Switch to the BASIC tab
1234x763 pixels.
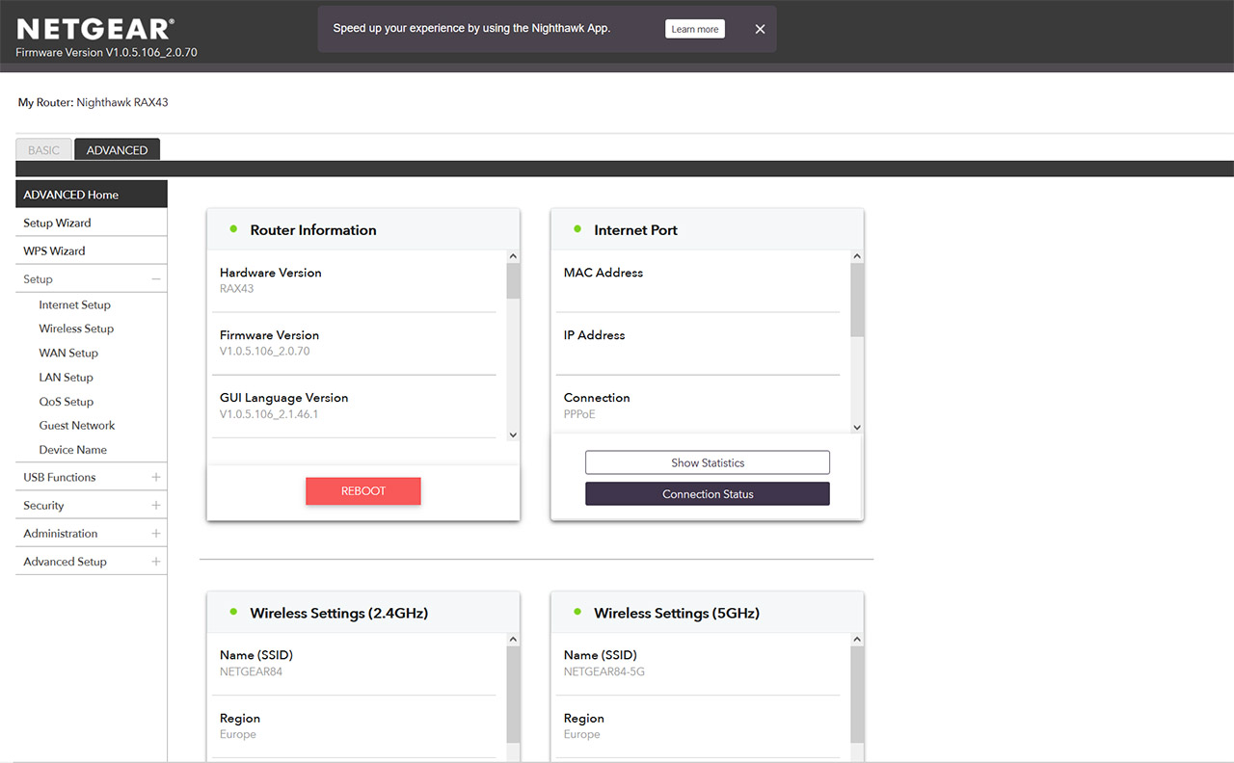(x=43, y=150)
